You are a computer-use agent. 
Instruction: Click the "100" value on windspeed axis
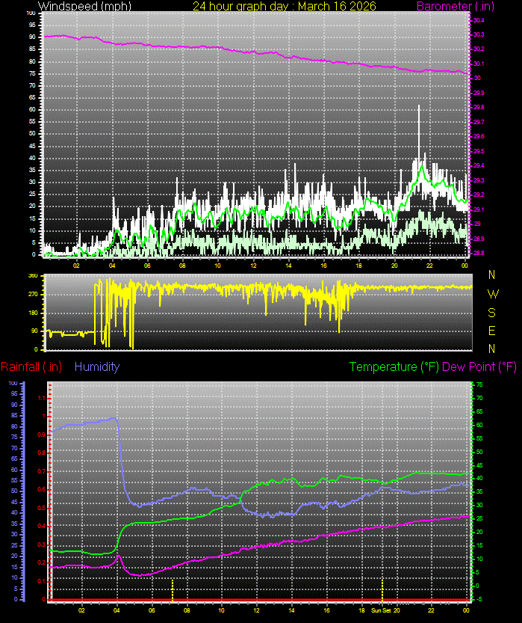click(x=31, y=13)
